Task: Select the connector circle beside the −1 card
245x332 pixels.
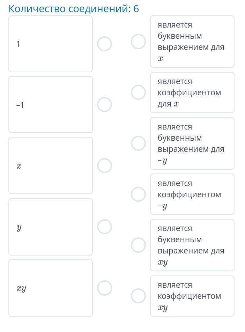Action: [x=104, y=105]
